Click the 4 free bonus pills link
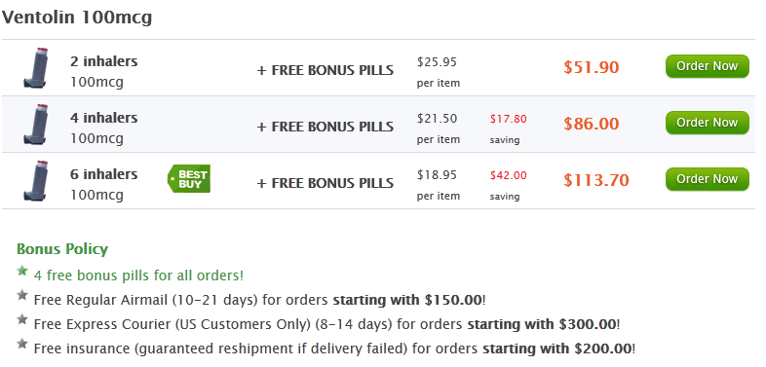The width and height of the screenshot is (766, 367). coord(138,275)
